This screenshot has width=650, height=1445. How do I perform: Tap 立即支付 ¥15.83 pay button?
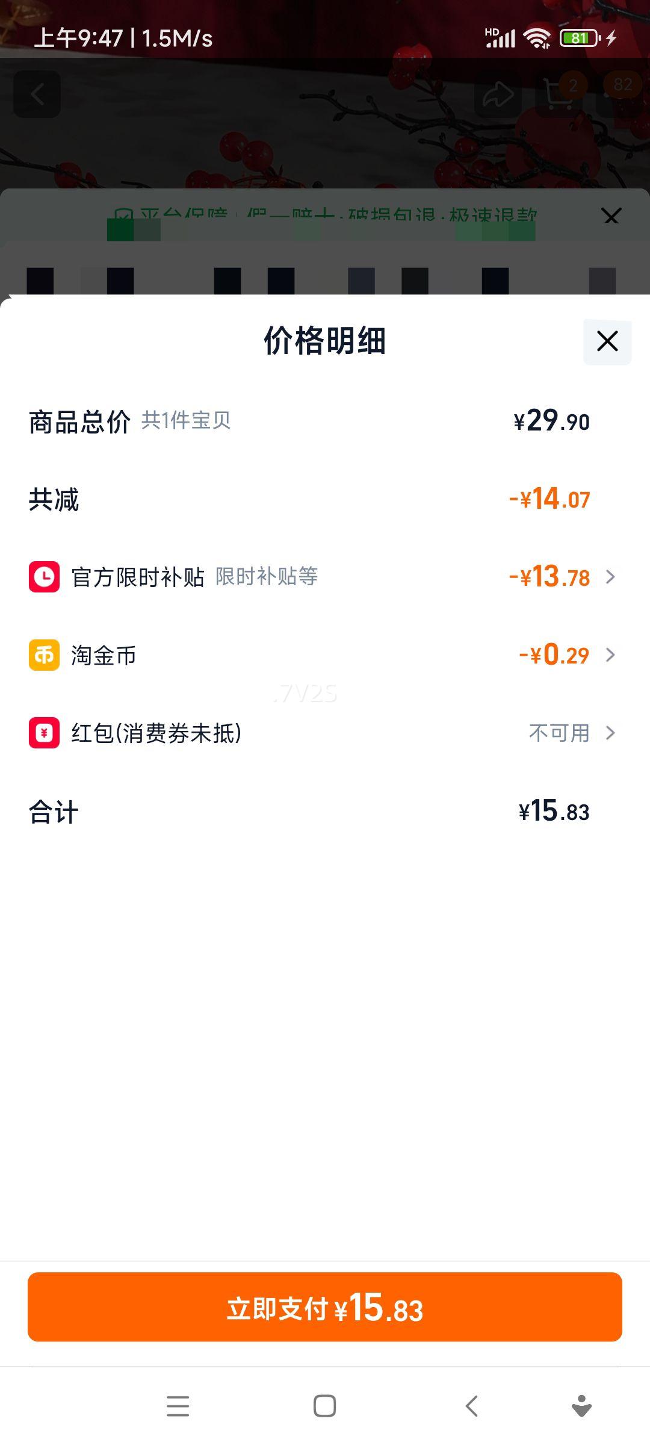325,1307
